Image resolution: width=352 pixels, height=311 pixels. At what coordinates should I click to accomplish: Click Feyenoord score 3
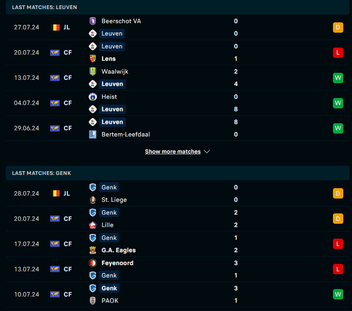[236, 263]
